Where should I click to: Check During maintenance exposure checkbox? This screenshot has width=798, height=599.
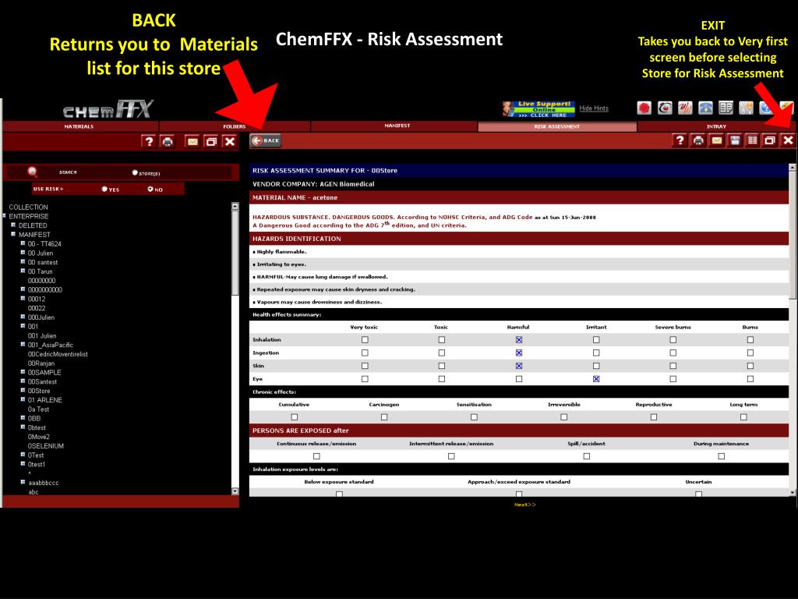coord(721,456)
